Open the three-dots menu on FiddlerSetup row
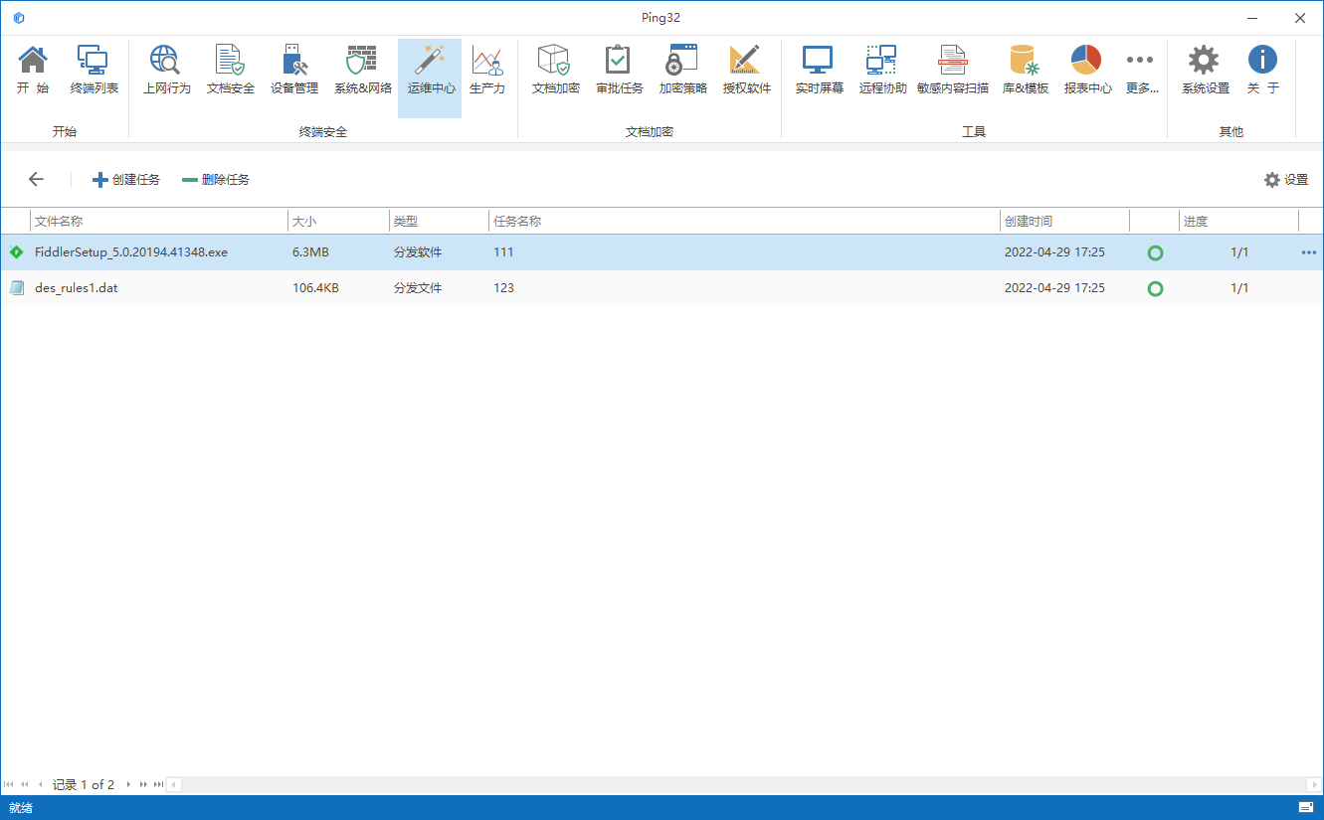 click(x=1309, y=252)
